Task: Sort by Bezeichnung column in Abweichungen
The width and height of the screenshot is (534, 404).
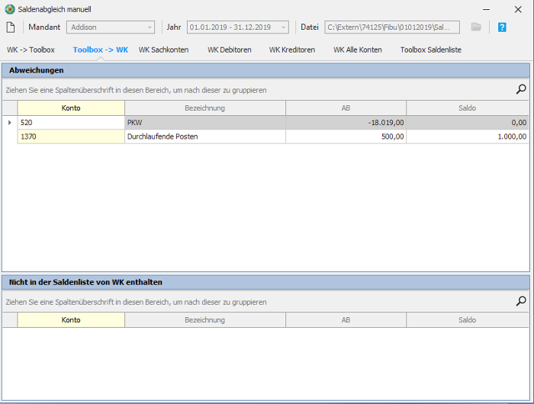Action: pyautogui.click(x=205, y=108)
